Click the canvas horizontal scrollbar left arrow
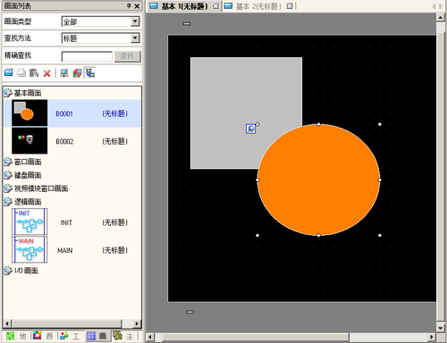 coord(150,337)
